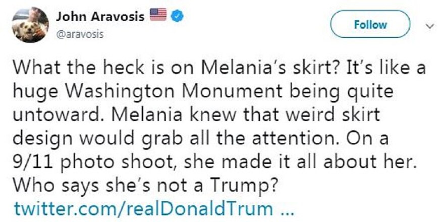Expand the tweet options chevron menu

coord(430,25)
